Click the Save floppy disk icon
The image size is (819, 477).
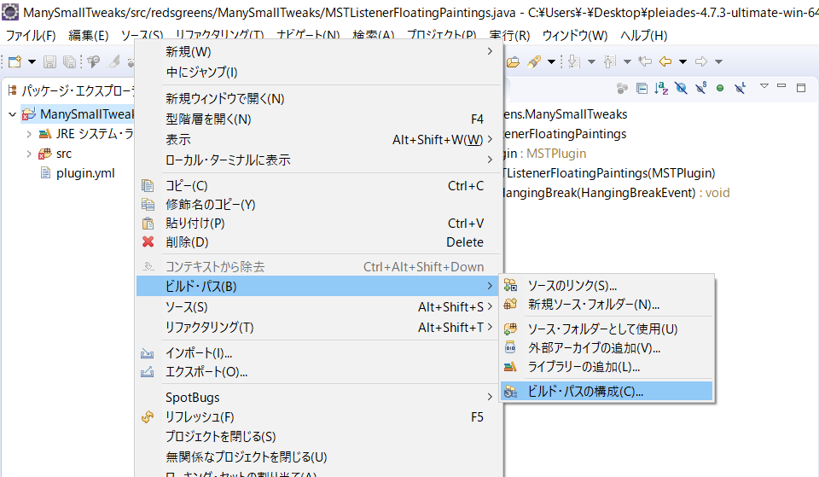49,61
